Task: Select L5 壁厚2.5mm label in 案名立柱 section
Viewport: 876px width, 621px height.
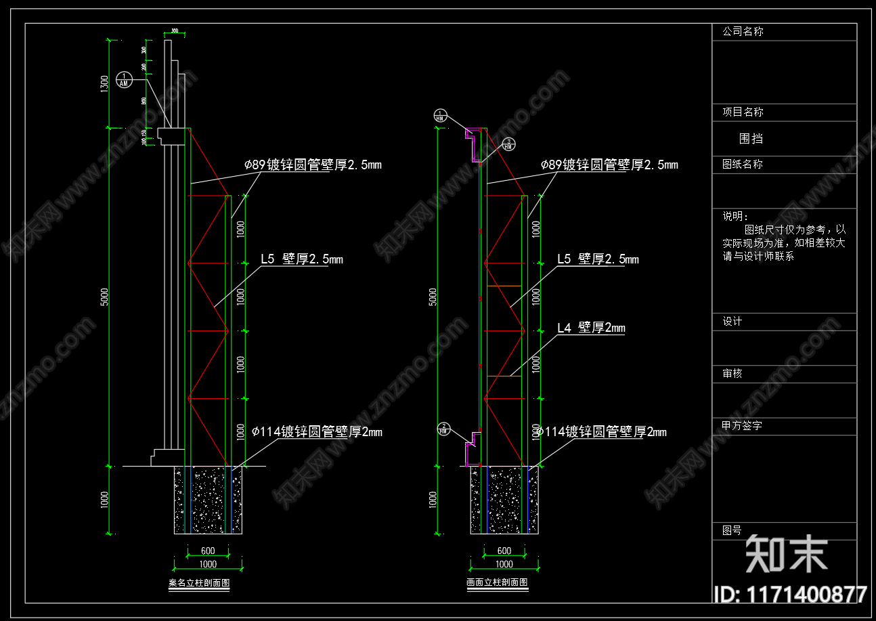Action: point(302,259)
